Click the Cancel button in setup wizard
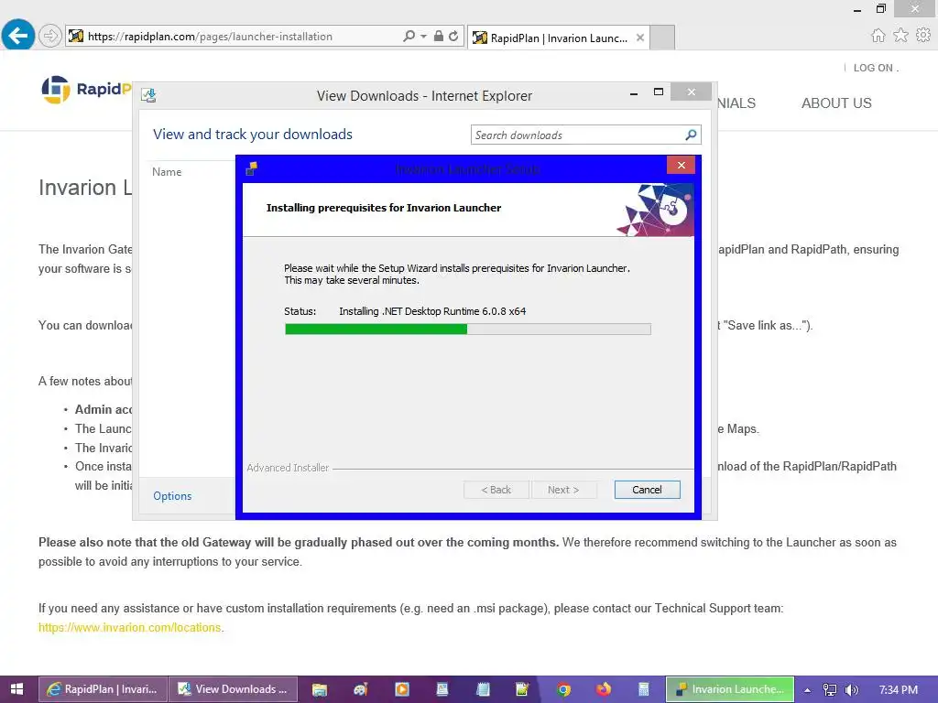The width and height of the screenshot is (938, 703). tap(648, 490)
